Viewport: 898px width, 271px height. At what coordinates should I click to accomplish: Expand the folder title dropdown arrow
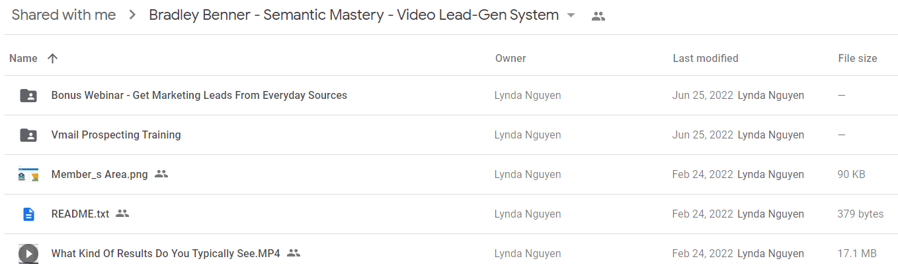[x=571, y=16]
